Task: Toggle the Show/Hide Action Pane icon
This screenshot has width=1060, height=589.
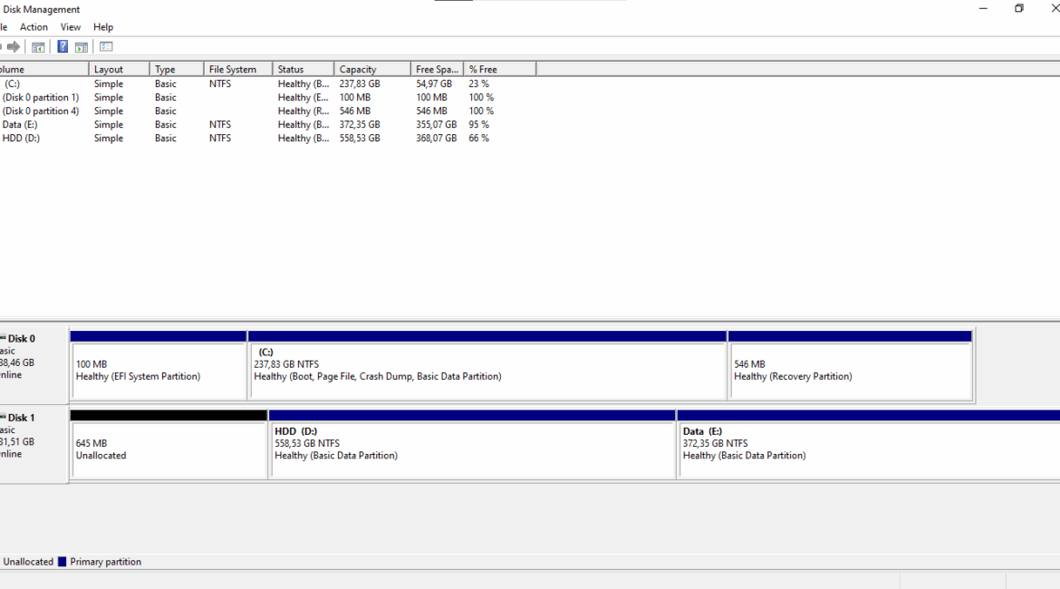Action: (x=82, y=47)
